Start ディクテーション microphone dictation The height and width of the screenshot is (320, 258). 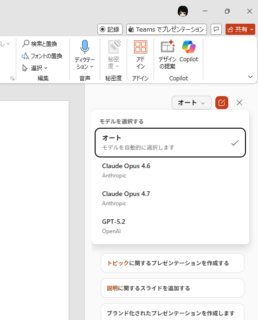(84, 46)
